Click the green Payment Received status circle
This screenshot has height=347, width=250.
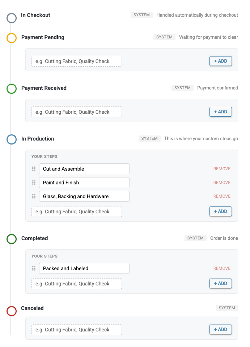point(11,89)
